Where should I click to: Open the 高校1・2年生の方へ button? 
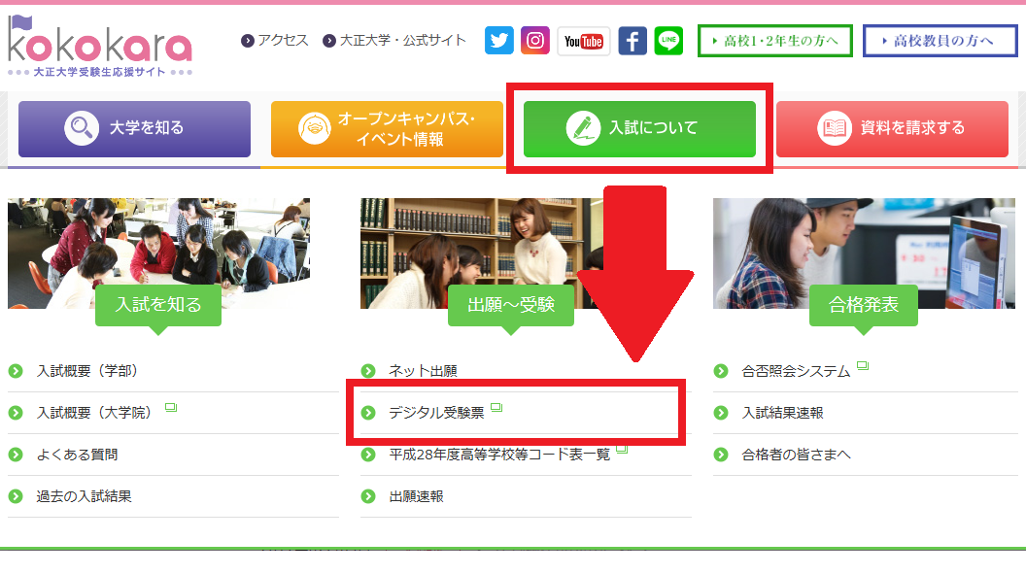coord(774,40)
